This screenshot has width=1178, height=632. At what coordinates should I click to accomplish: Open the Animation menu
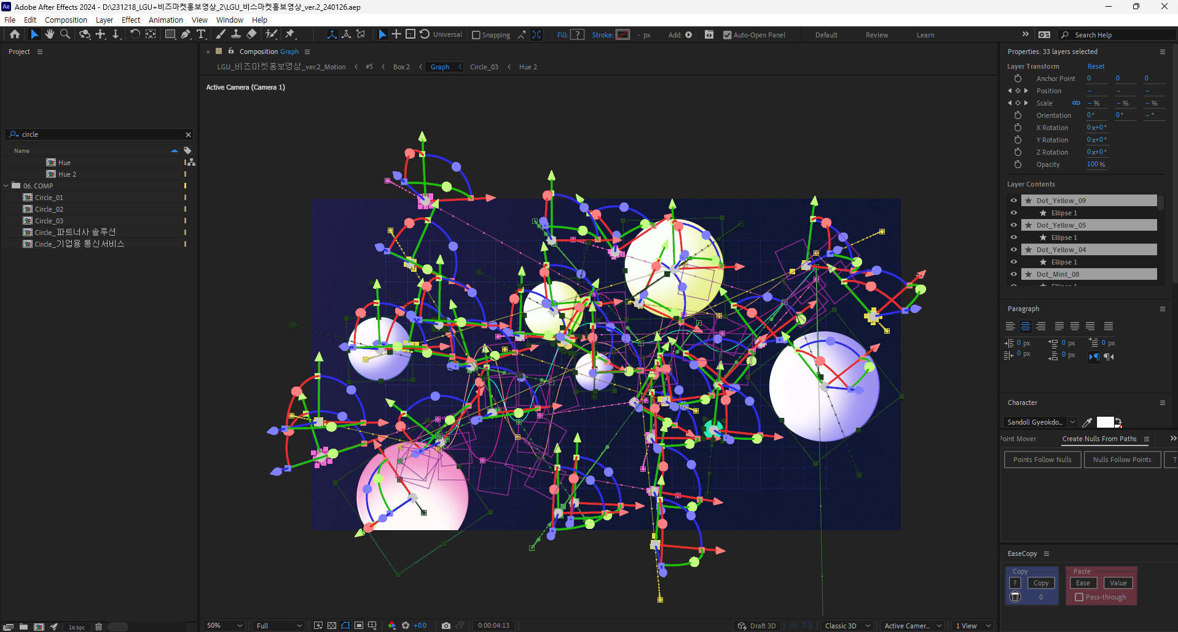click(166, 20)
